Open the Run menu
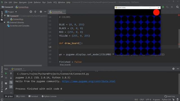This screenshot has height=101, width=180. click(x=44, y=2)
